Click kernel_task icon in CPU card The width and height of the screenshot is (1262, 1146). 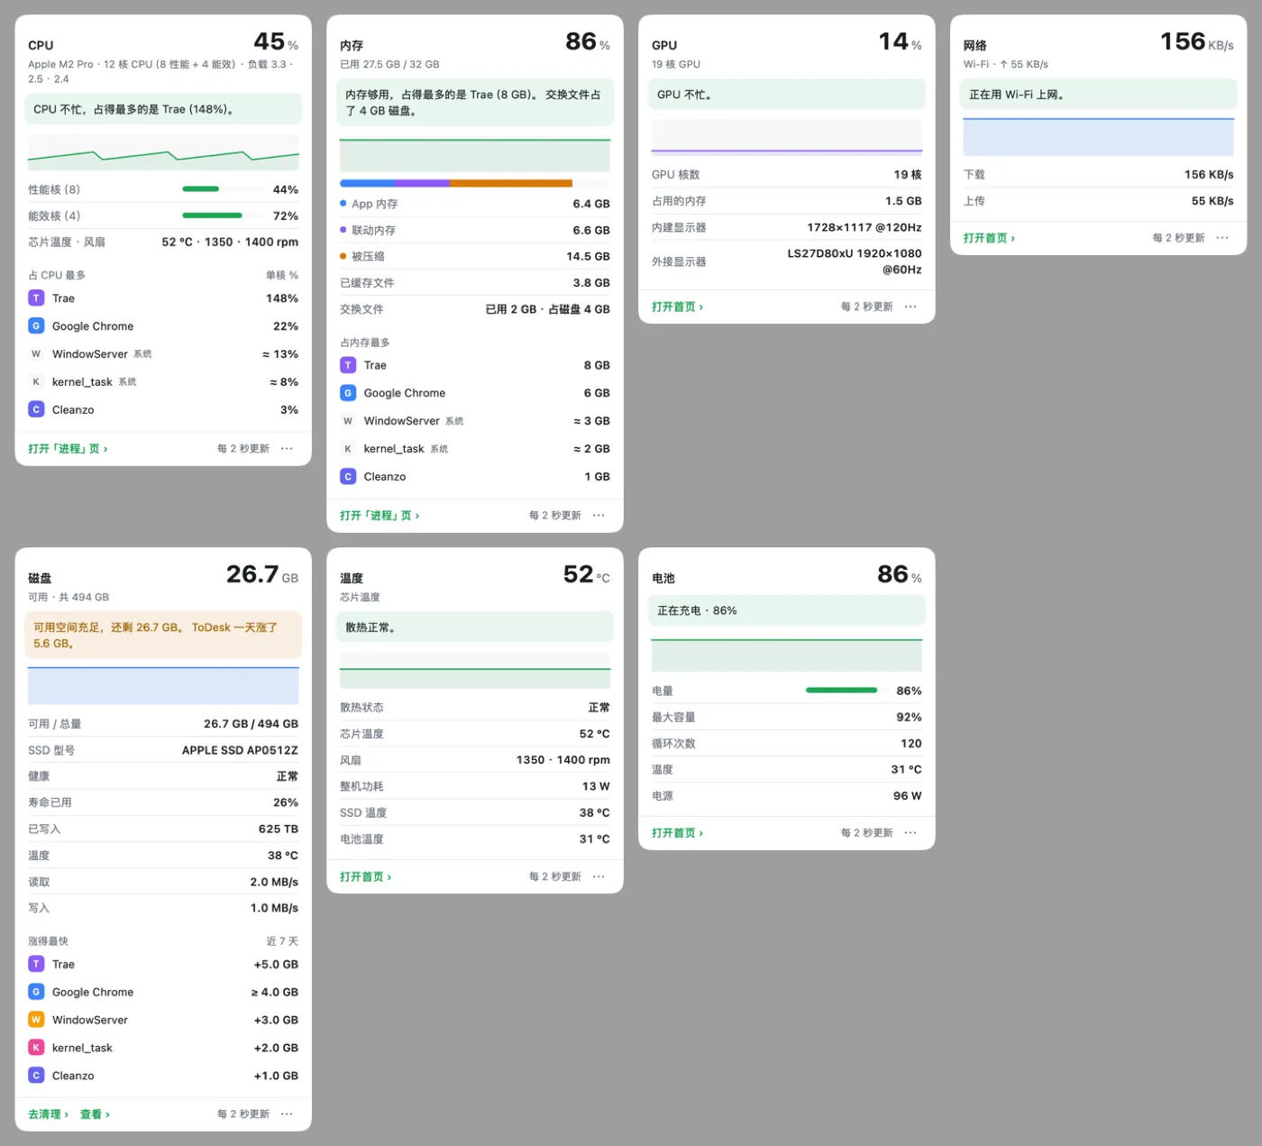(x=36, y=382)
